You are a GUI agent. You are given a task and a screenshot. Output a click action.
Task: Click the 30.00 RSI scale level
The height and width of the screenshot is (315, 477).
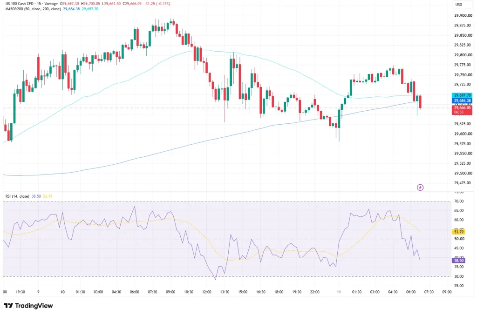point(459,276)
